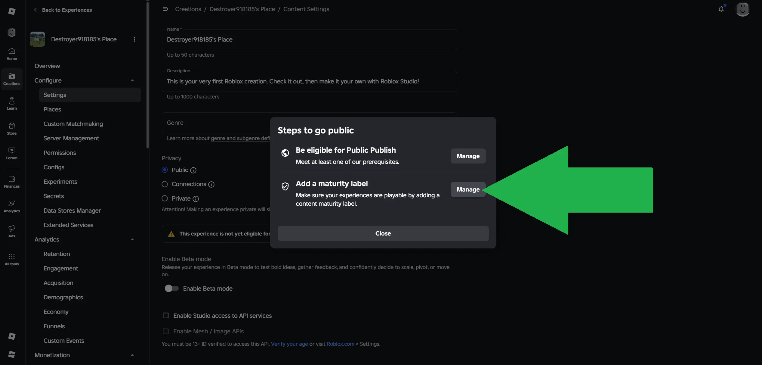The height and width of the screenshot is (365, 762).
Task: Select the Public privacy option
Action: tap(165, 170)
